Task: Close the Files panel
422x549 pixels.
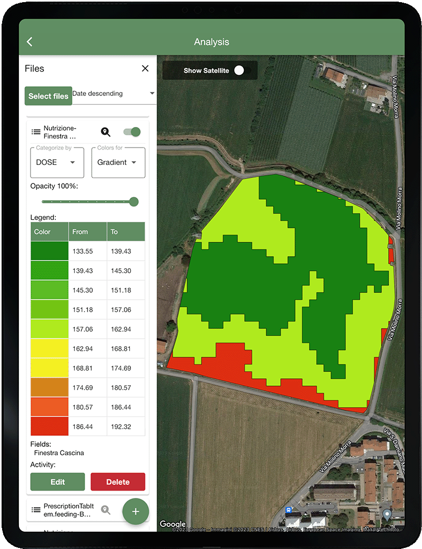Action: point(145,68)
